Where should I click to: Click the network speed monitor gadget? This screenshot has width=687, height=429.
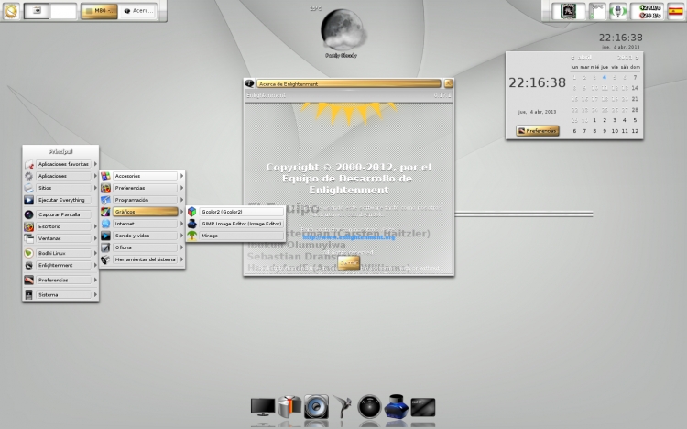pos(647,11)
